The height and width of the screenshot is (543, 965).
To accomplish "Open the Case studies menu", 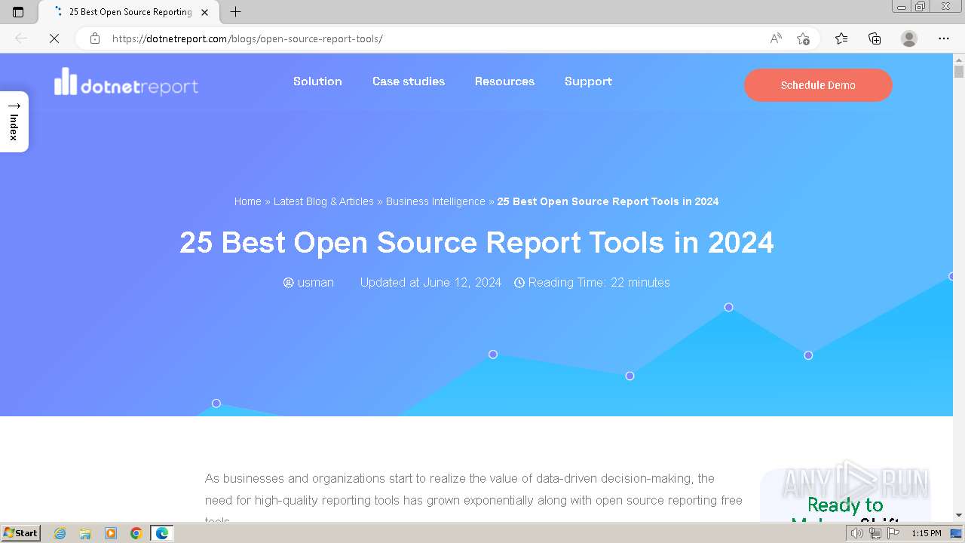I will click(409, 81).
